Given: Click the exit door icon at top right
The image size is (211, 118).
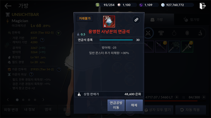Looking at the screenshot, I should click(x=203, y=6).
